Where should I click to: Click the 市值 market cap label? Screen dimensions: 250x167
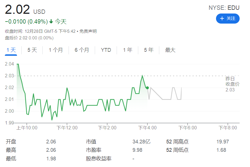[91, 142]
